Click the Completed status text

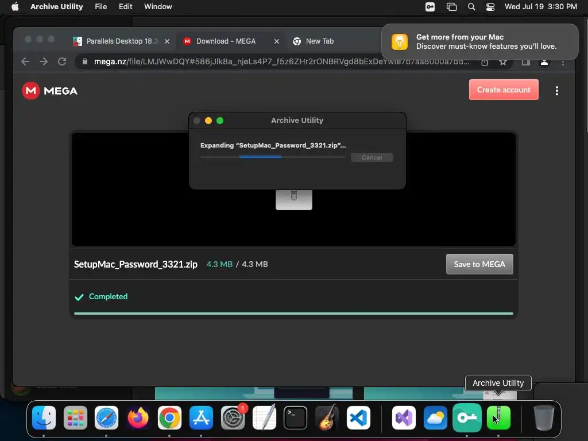click(108, 297)
